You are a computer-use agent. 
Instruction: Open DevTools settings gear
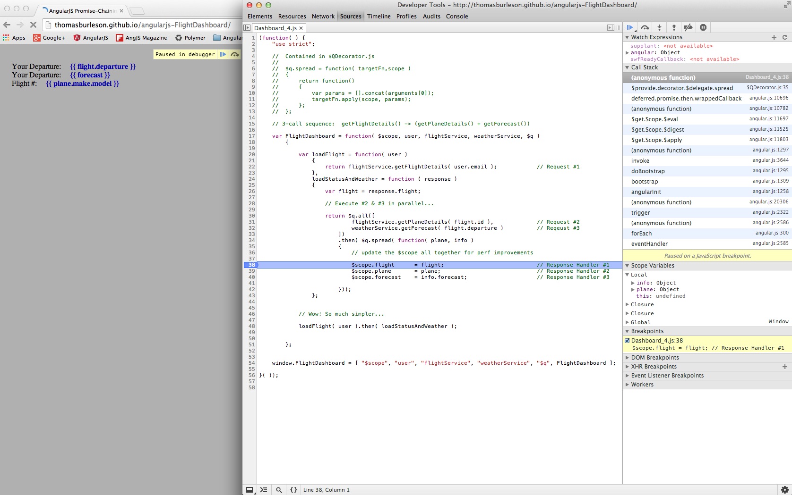(784, 490)
